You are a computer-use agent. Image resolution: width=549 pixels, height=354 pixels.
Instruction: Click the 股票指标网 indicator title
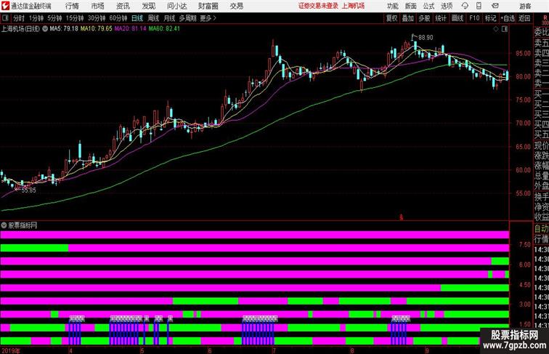(23, 225)
